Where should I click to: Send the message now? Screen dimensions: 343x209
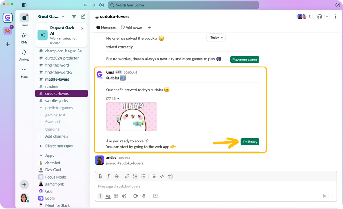325,196
